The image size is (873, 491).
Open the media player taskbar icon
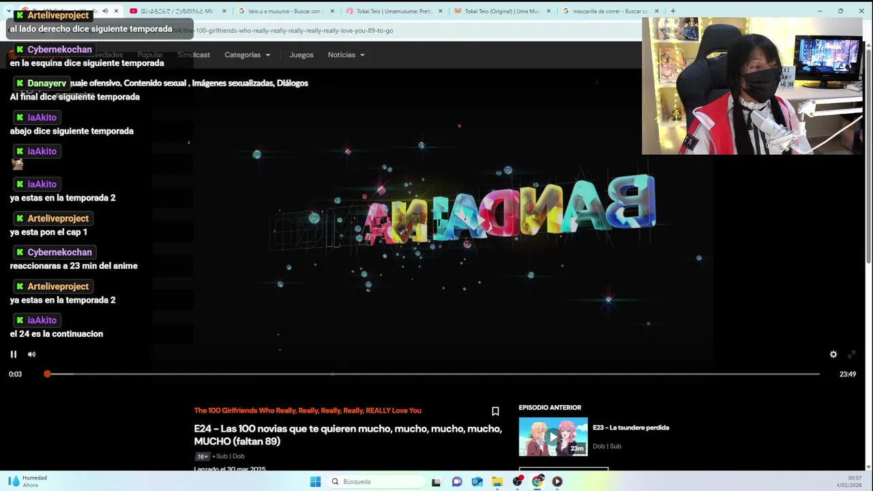click(557, 481)
